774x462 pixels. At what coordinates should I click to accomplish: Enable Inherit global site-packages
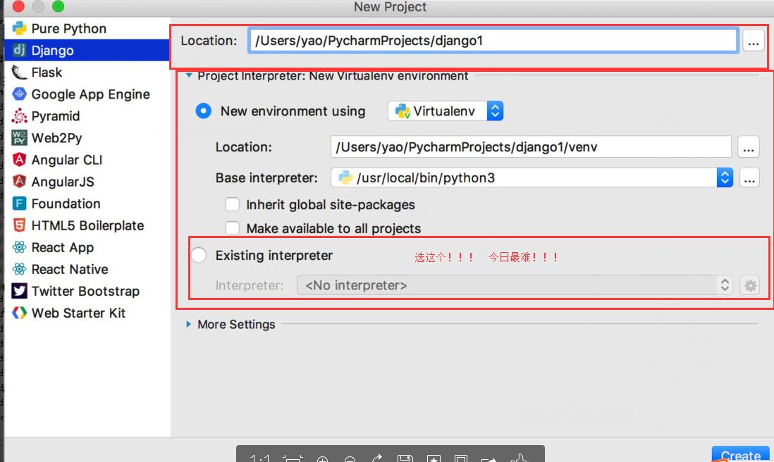coord(233,204)
